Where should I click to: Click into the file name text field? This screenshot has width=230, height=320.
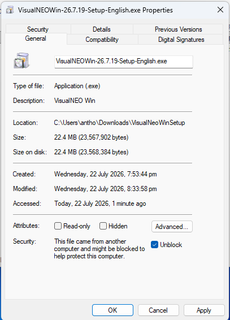pyautogui.click(x=124, y=62)
